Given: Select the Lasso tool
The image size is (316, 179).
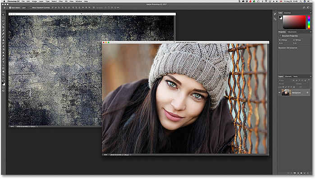Looking at the screenshot, I should [x=3, y=21].
